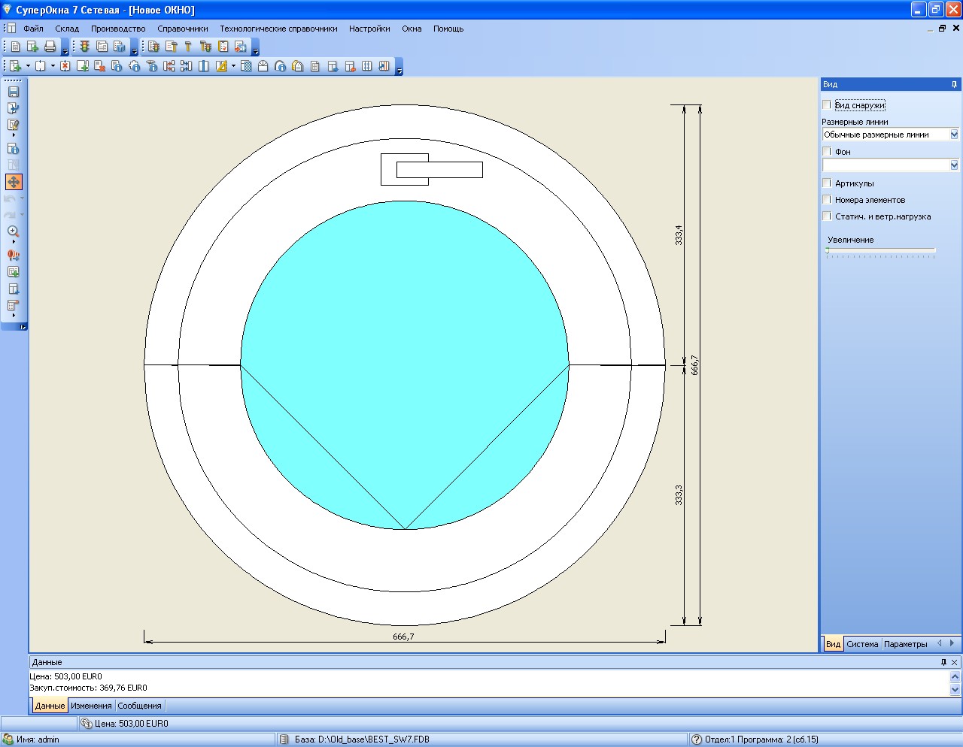963x747 pixels.
Task: Open the Обычные размерные линии dropdown
Action: click(x=891, y=135)
